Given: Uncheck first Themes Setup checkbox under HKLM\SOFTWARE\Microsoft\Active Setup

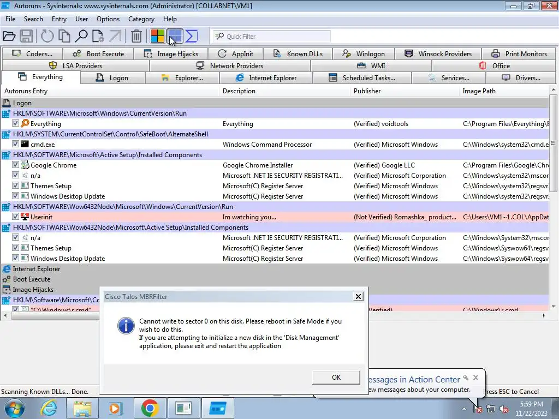Looking at the screenshot, I should (15, 185).
